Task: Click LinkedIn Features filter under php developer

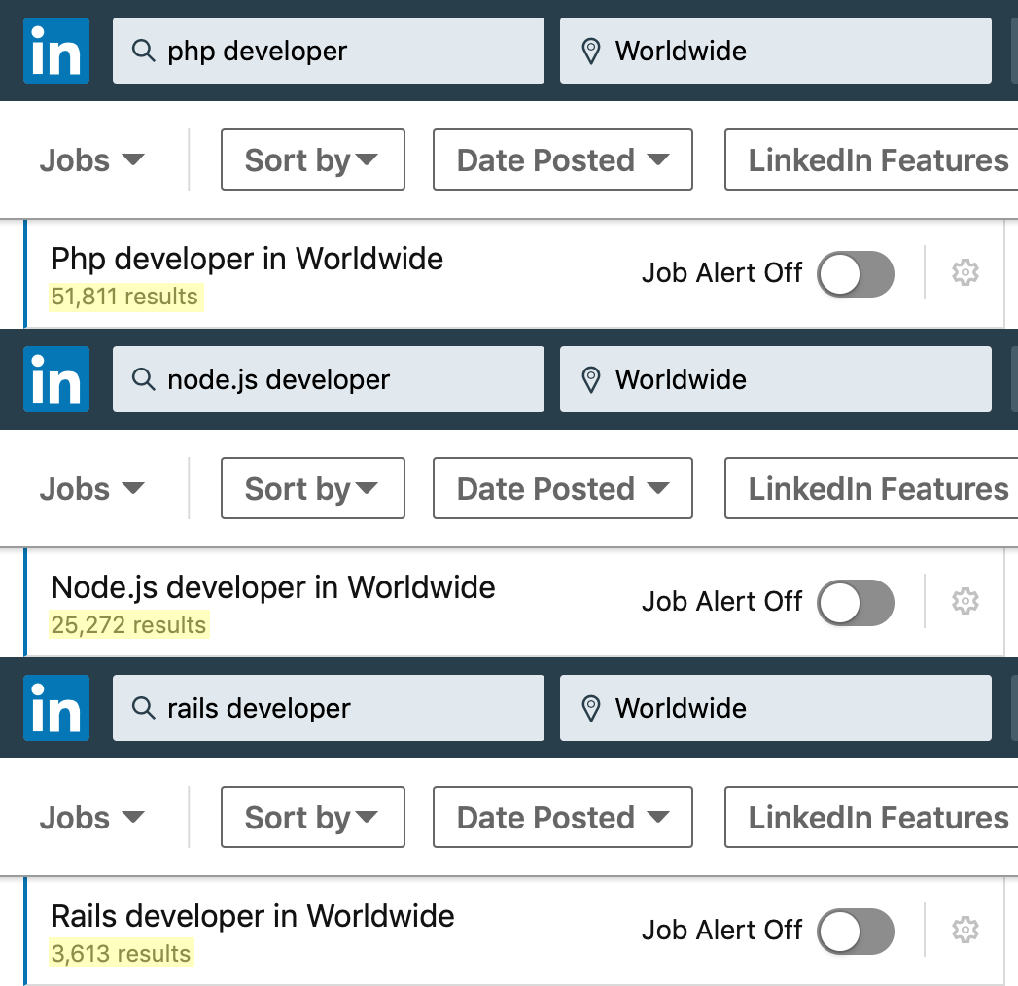Action: [871, 159]
